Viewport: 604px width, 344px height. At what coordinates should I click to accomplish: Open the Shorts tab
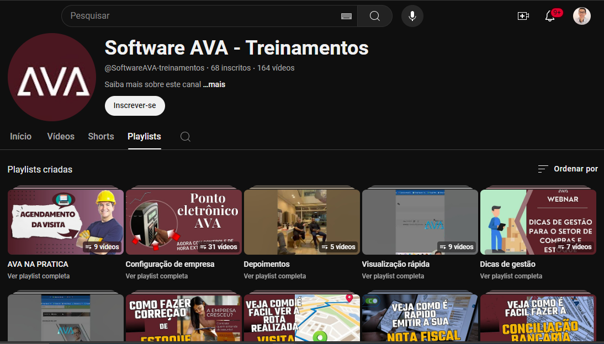point(101,137)
